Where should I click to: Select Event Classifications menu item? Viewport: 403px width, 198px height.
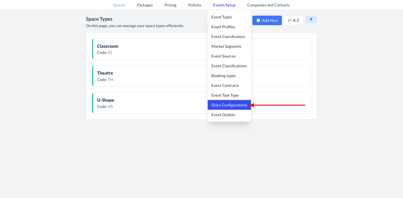pos(229,66)
